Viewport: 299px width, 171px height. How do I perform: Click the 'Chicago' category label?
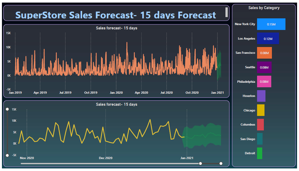click(249, 110)
